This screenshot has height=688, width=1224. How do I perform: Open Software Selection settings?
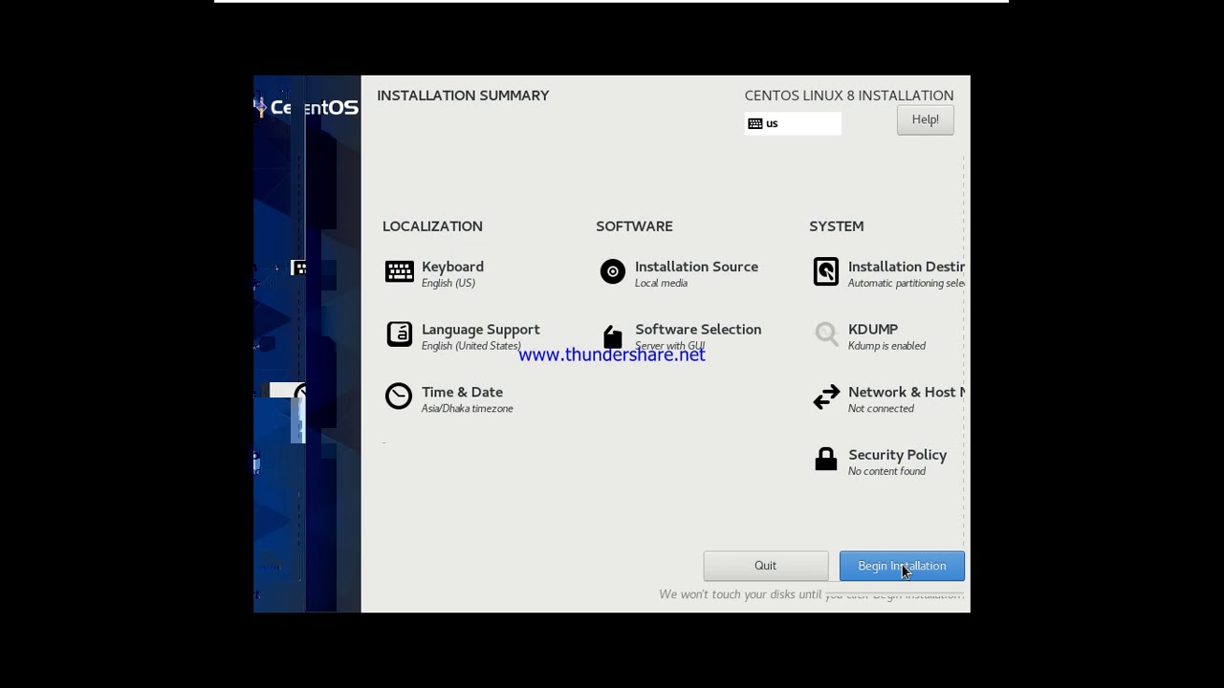pyautogui.click(x=698, y=330)
